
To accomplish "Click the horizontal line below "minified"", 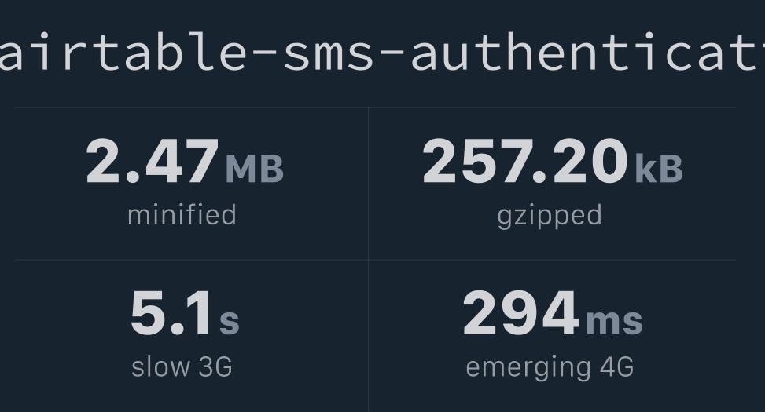I will [191, 260].
